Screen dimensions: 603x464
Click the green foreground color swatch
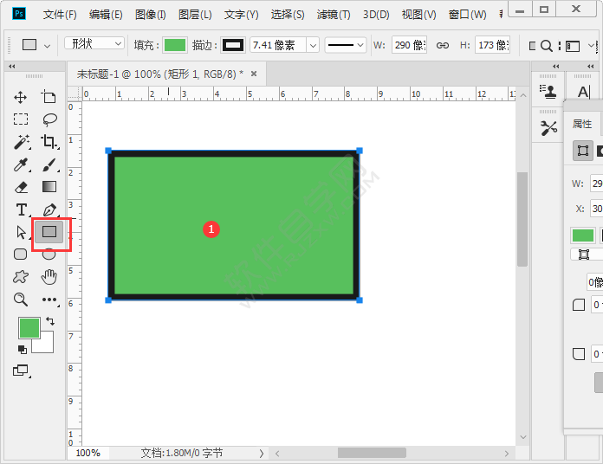coord(29,328)
